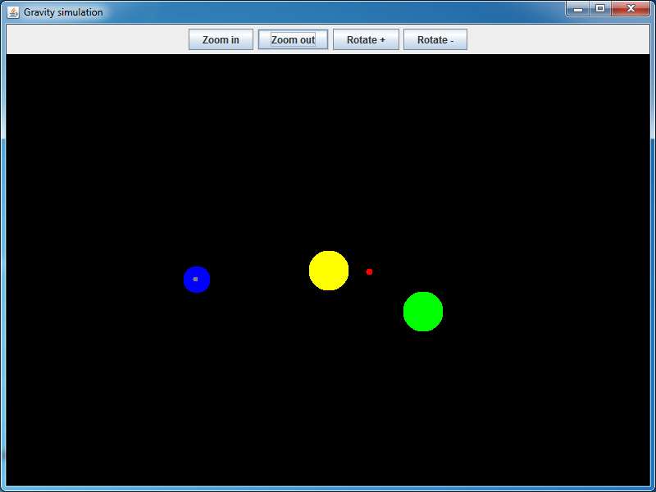Image resolution: width=656 pixels, height=492 pixels.
Task: Click the Gravity simulation title text
Action: click(x=63, y=12)
